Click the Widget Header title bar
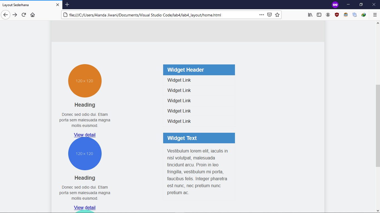This screenshot has width=380, height=213. [x=199, y=70]
